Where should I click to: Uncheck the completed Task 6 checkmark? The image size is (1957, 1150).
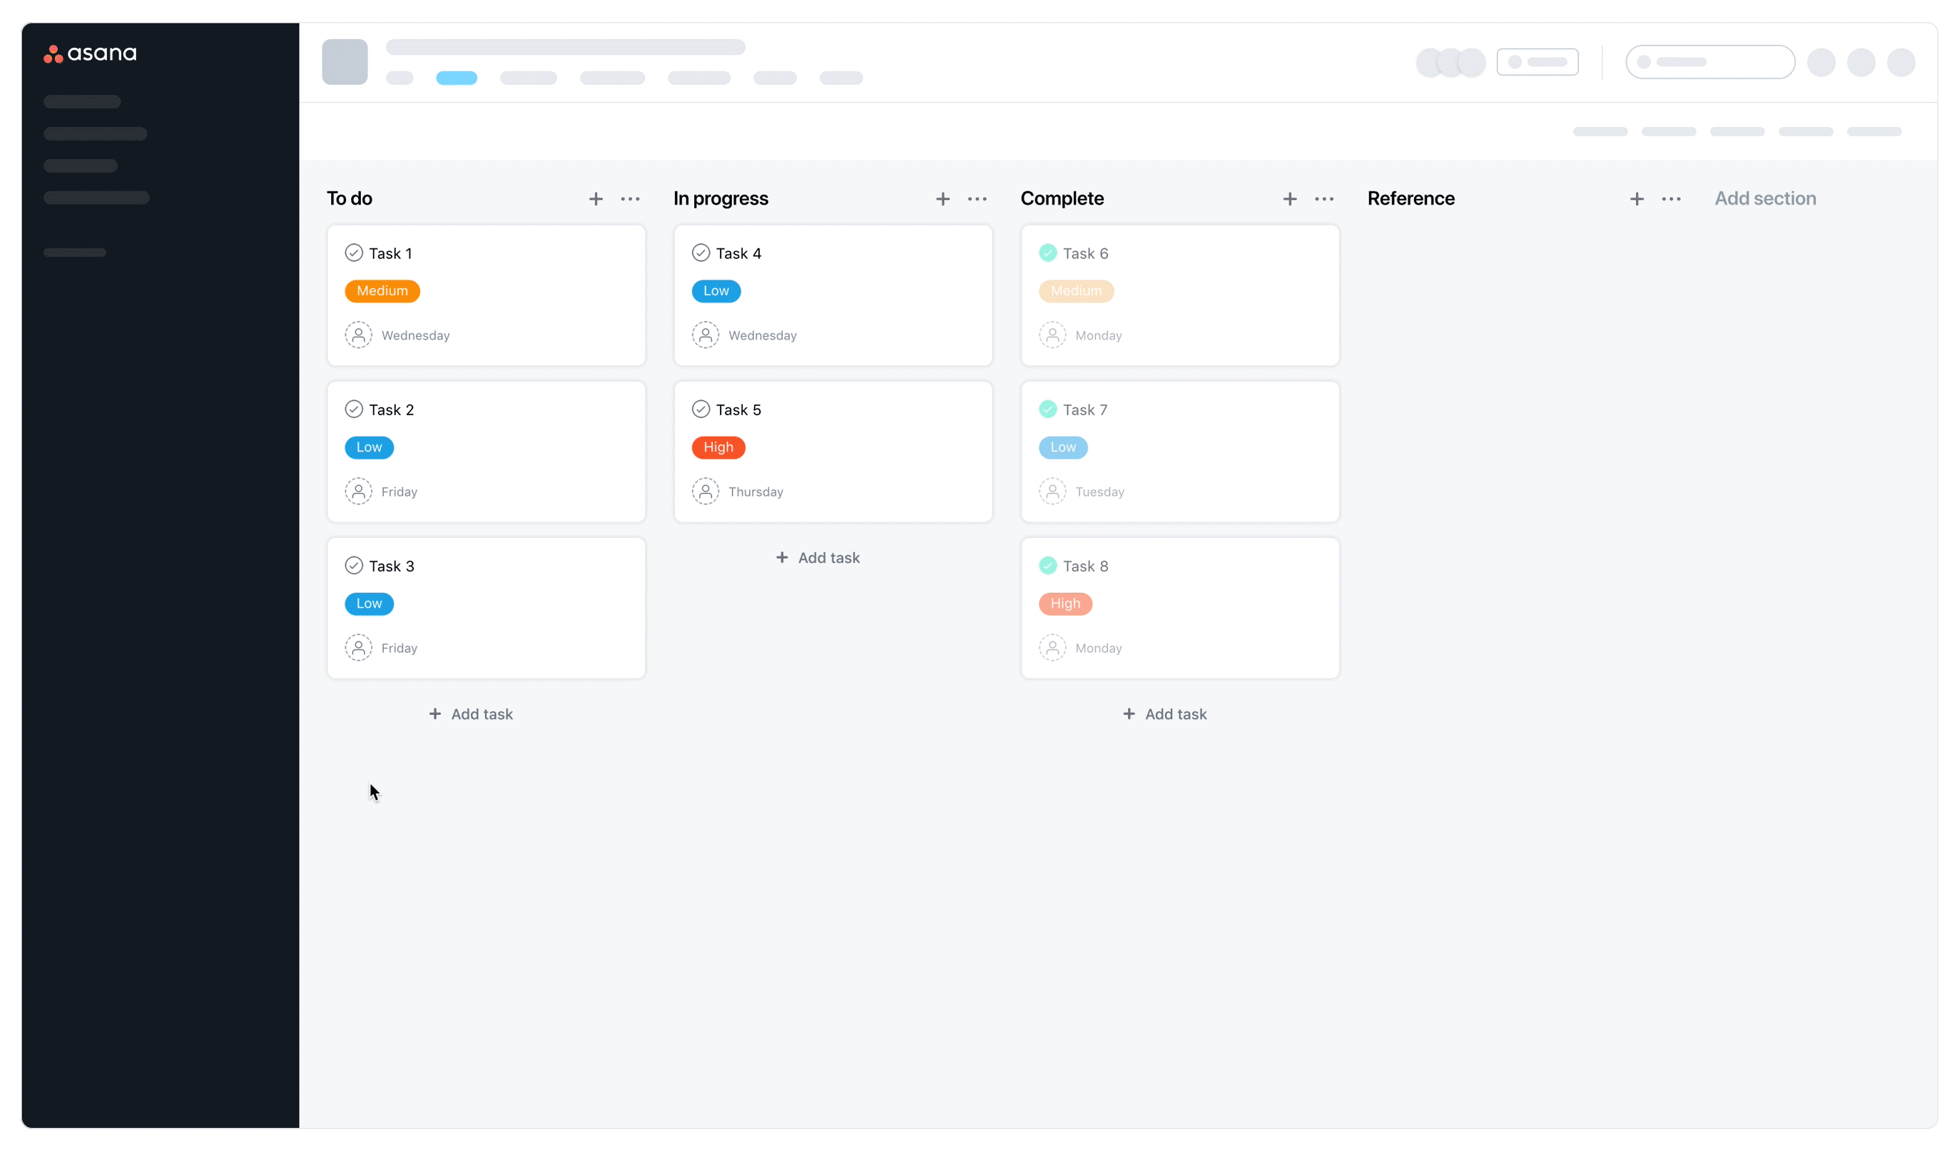pos(1047,253)
